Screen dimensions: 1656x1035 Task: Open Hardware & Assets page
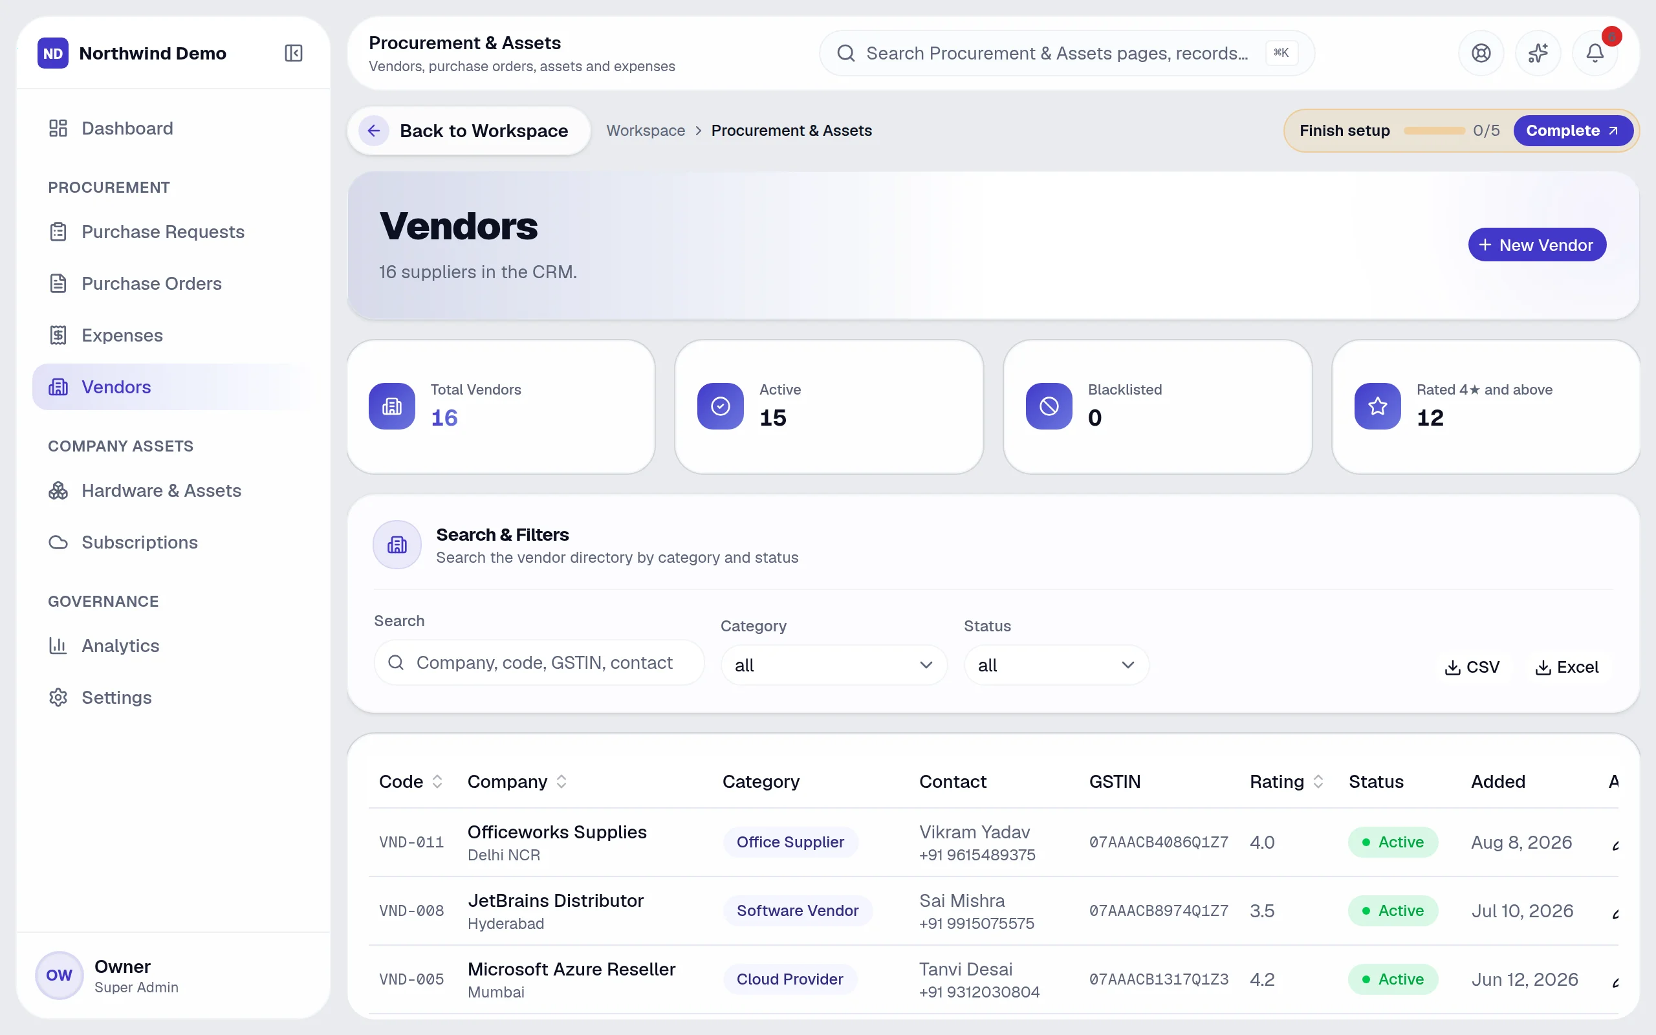coord(173,490)
